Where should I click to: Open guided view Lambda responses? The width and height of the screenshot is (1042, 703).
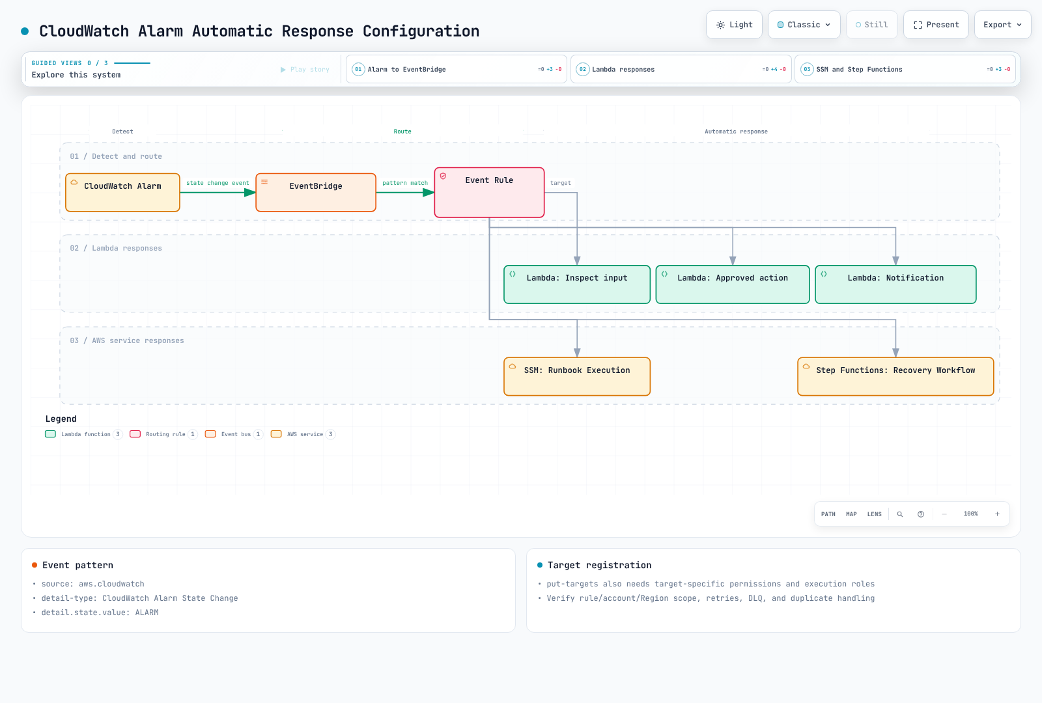point(681,69)
